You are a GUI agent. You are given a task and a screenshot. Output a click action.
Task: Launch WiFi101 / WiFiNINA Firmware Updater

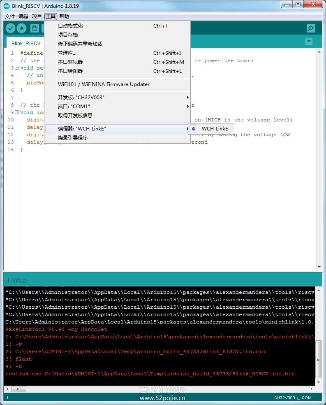click(x=118, y=84)
